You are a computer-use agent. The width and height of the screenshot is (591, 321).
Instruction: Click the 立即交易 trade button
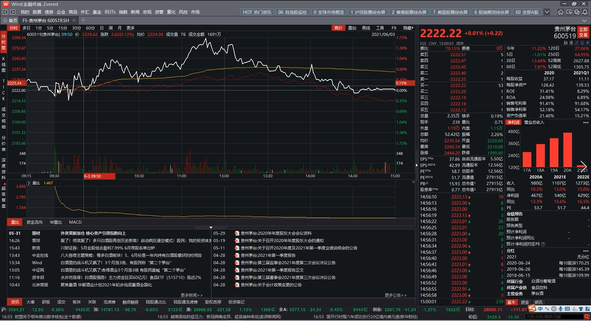pyautogui.click(x=584, y=33)
